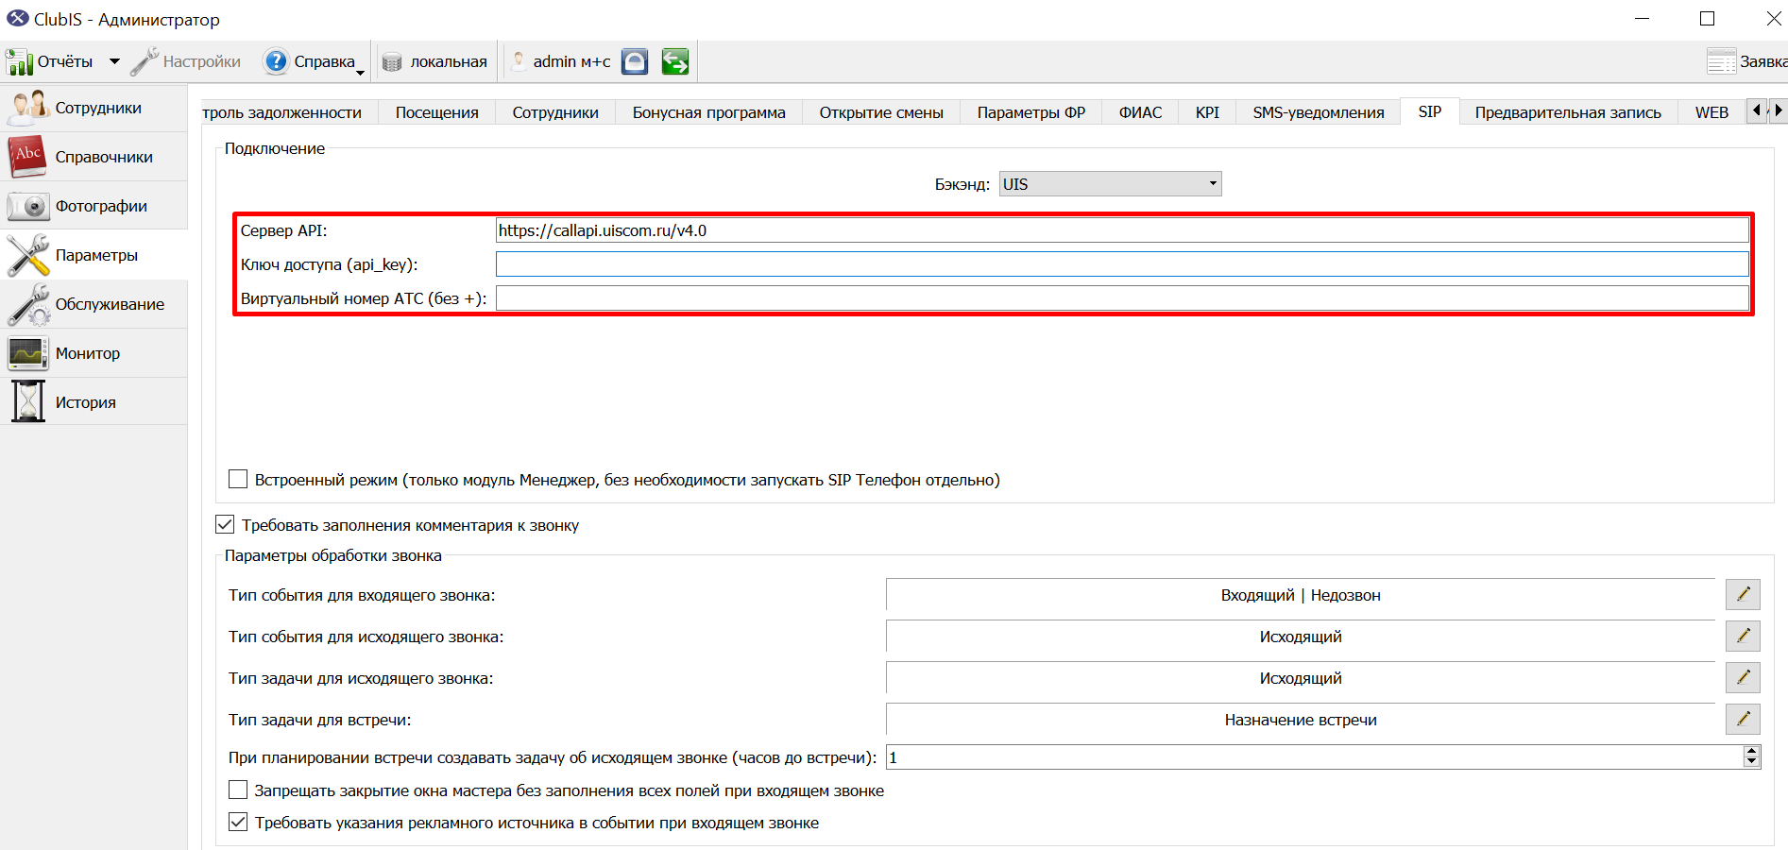
Task: Expand the Отчёты dropdown arrow
Action: (x=114, y=61)
